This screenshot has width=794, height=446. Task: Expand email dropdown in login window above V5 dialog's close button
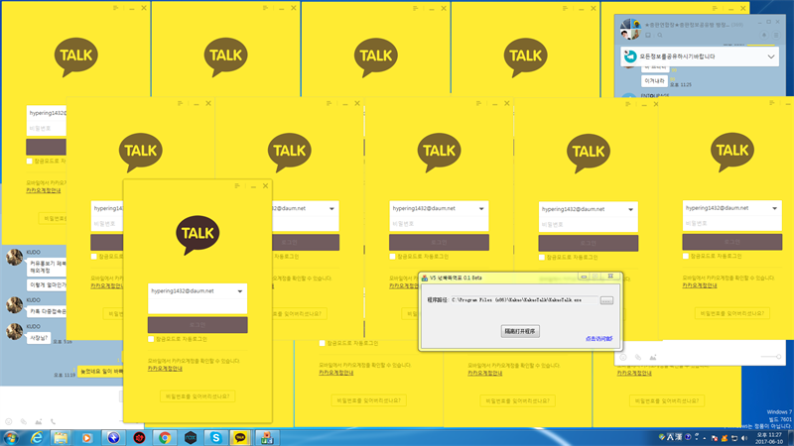pos(631,209)
